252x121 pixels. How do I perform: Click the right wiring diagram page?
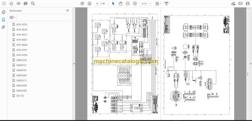197,64
